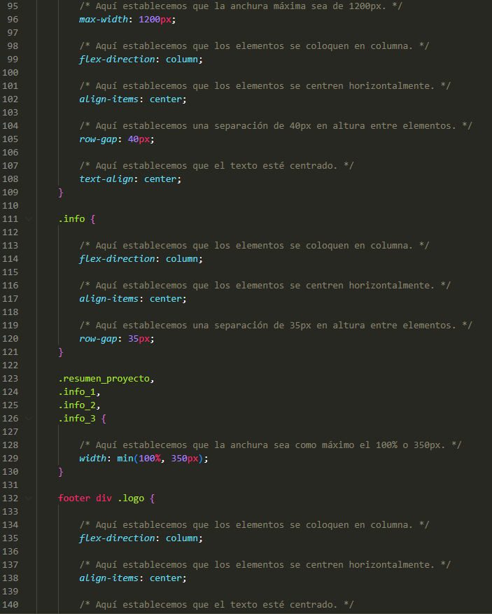
Task: Collapse the .info rule fold arrow
Action: [29, 219]
